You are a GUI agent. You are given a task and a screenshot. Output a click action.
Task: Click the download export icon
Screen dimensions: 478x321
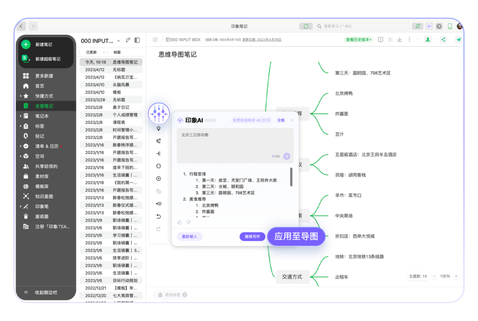[x=400, y=40]
